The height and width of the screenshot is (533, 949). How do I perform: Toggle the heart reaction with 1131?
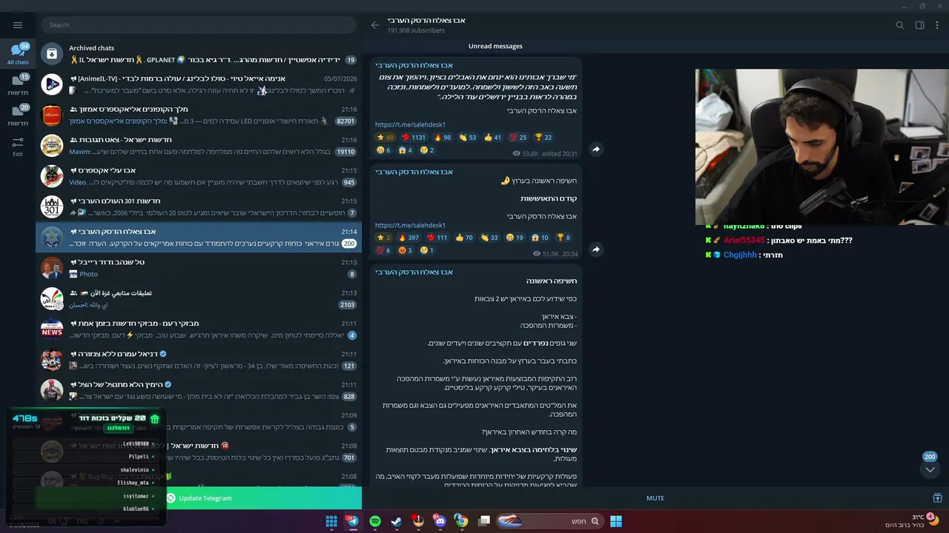(x=414, y=137)
